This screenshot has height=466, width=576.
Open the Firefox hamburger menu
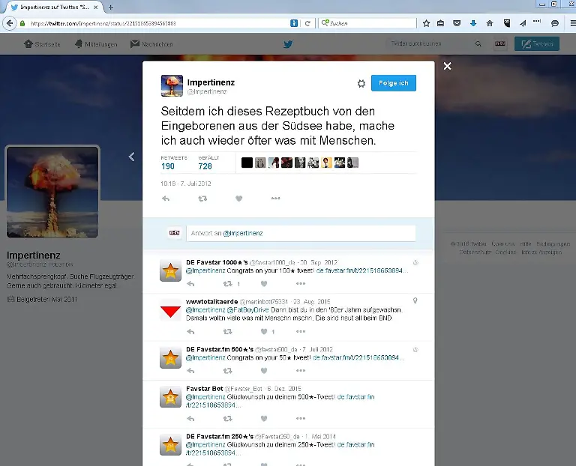(568, 23)
